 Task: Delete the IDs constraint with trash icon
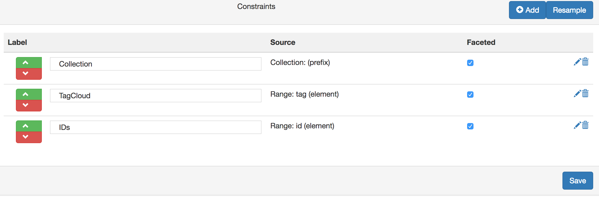click(x=585, y=125)
